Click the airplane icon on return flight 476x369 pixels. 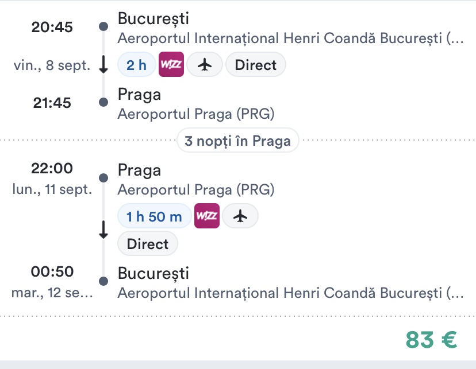point(240,216)
